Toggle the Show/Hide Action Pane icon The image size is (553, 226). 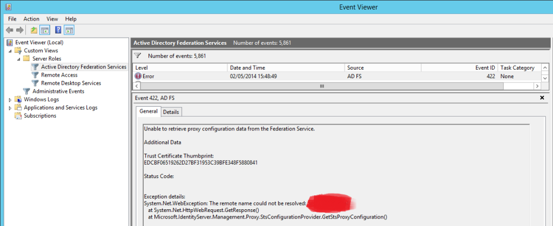(x=69, y=30)
